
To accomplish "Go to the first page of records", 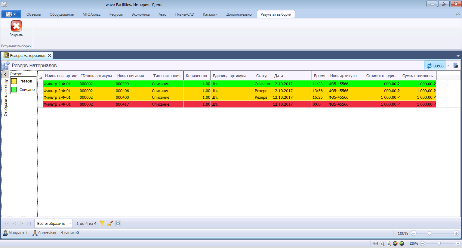I will 7,224.
